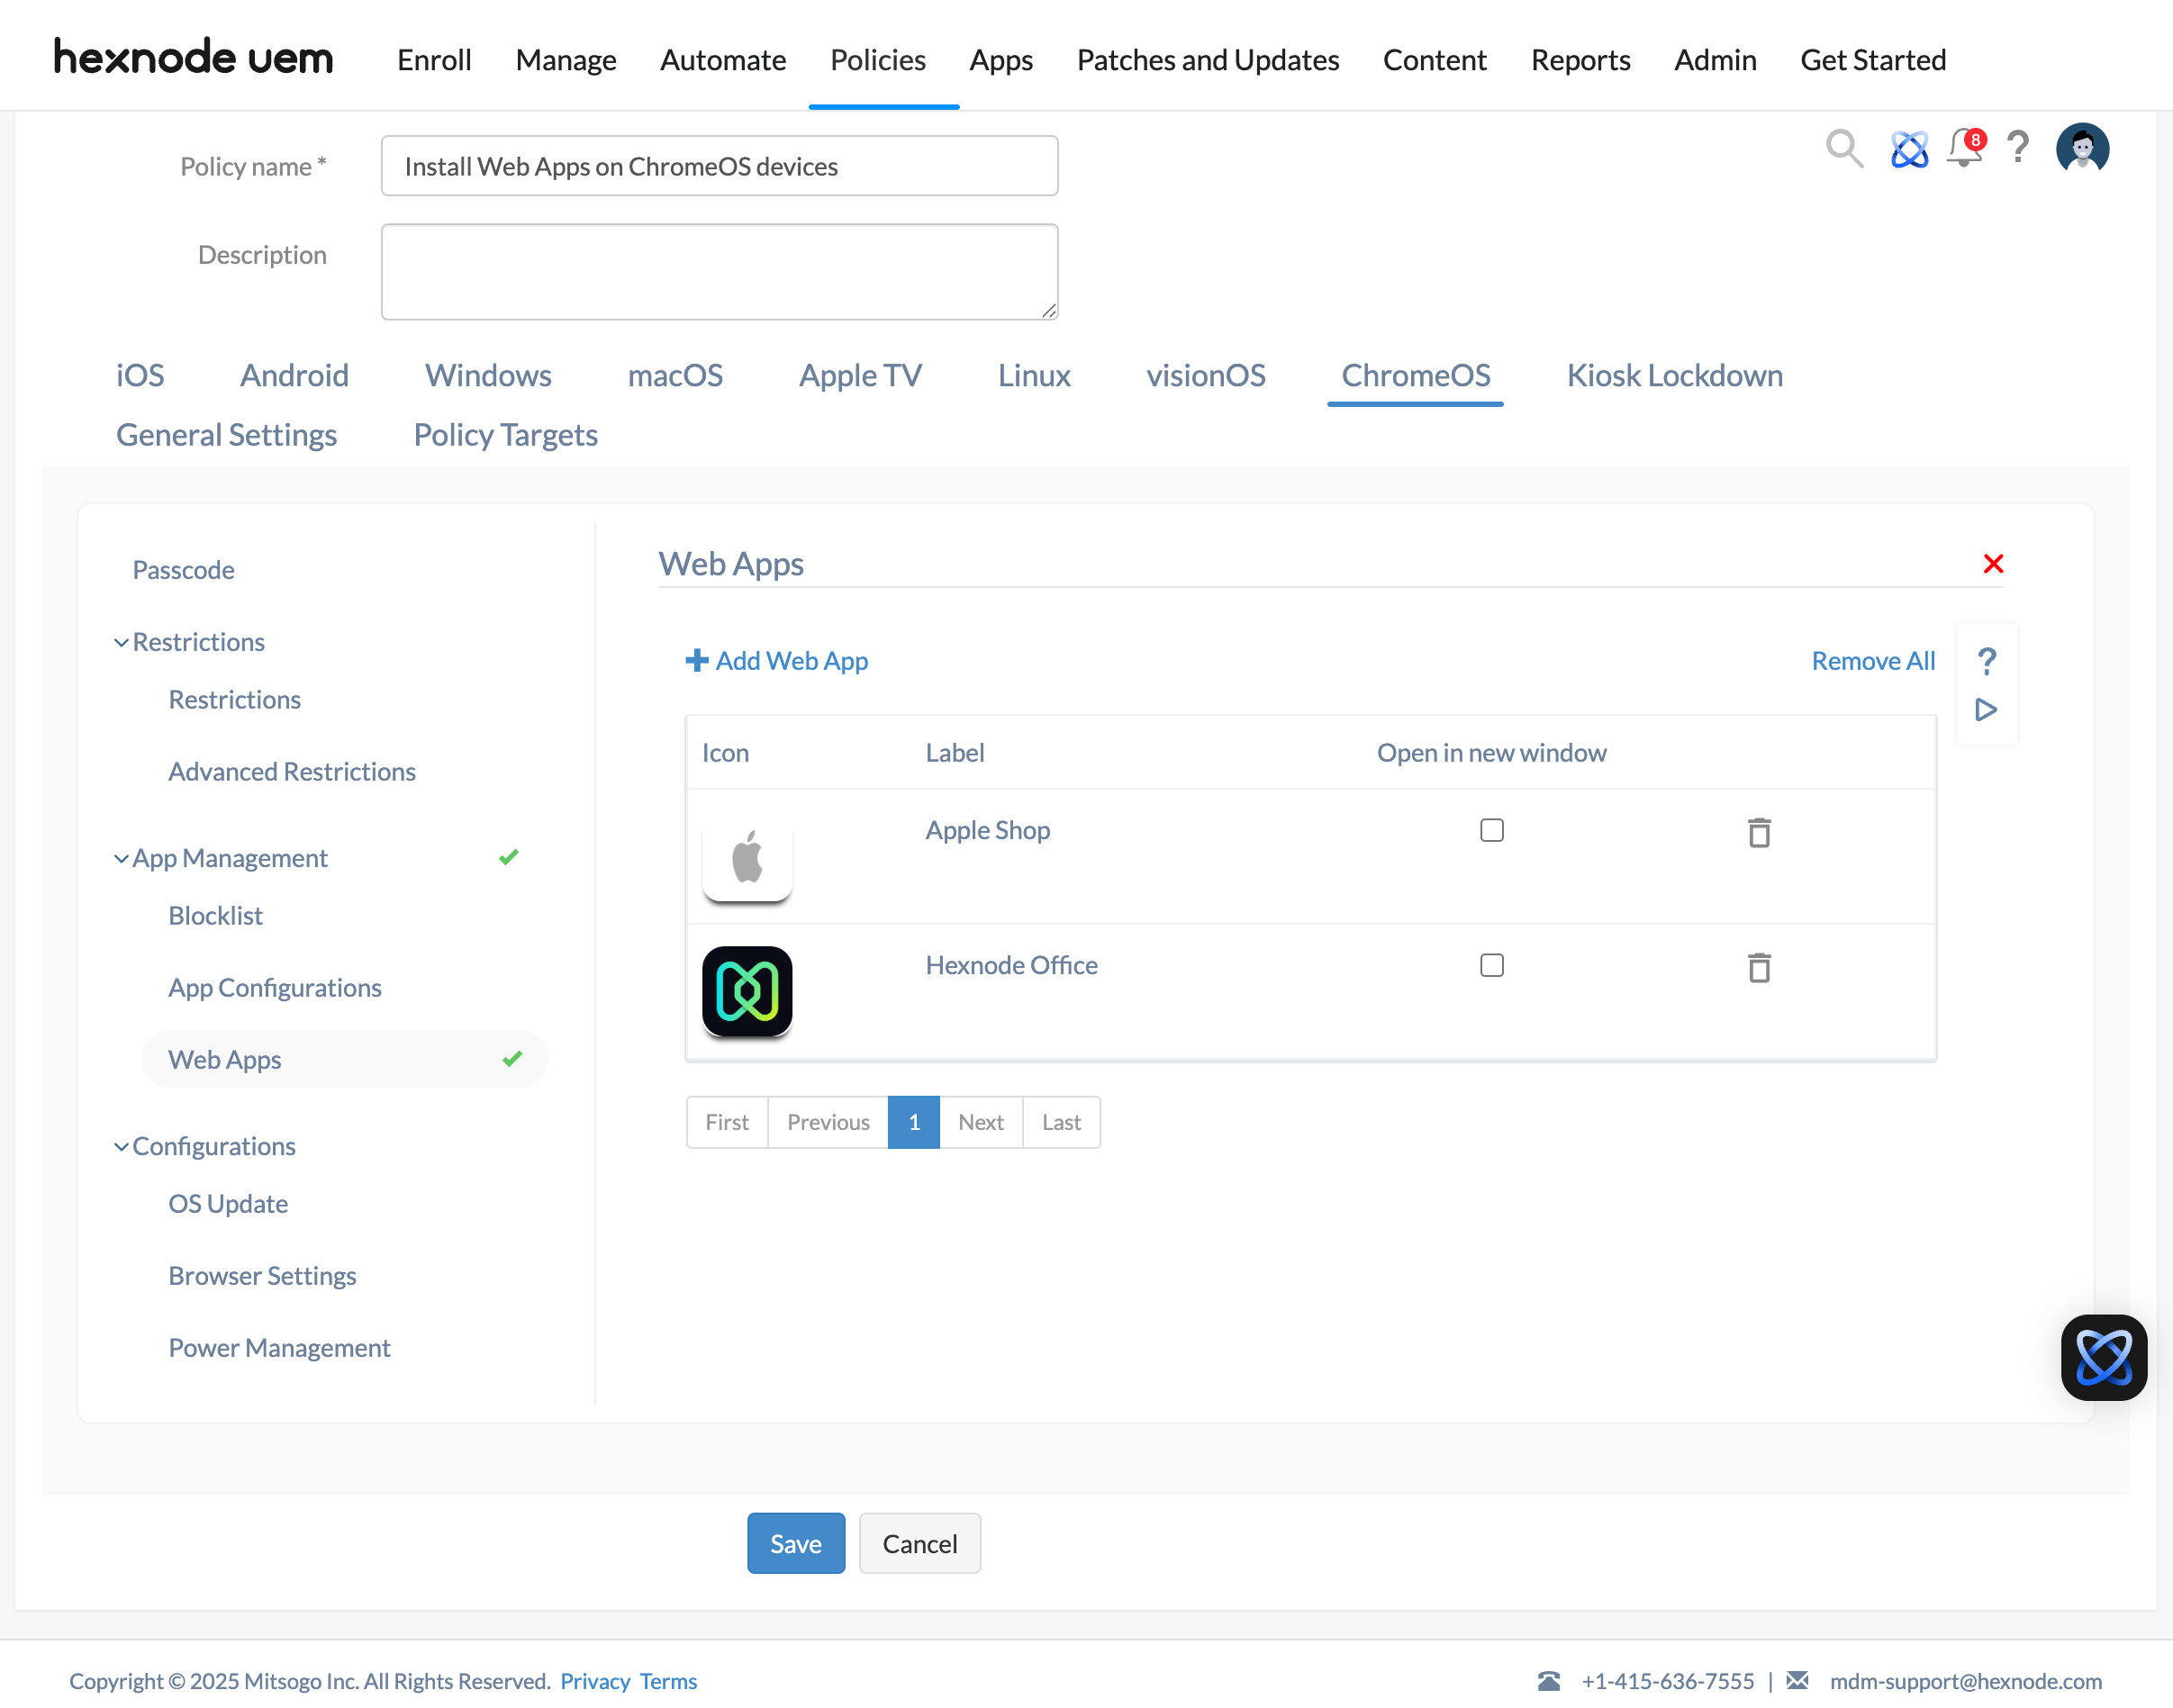The width and height of the screenshot is (2173, 1708).
Task: Delete the Hexnode Office web app
Action: point(1758,967)
